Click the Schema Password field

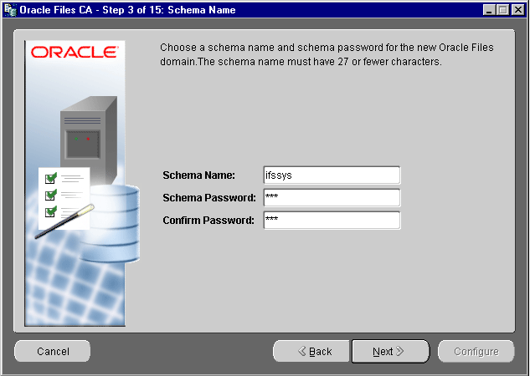332,198
